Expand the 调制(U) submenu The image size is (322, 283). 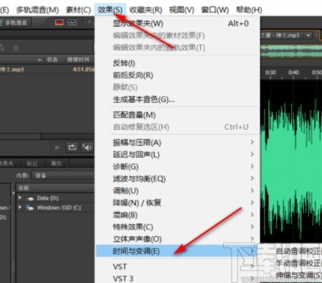pyautogui.click(x=178, y=191)
